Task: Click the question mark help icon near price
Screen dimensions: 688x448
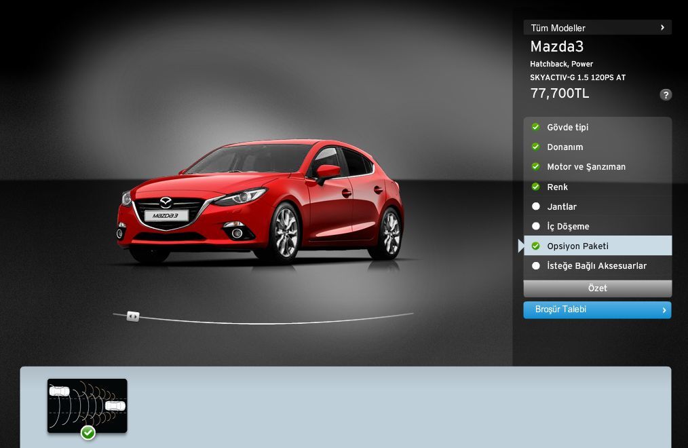Action: (x=666, y=95)
